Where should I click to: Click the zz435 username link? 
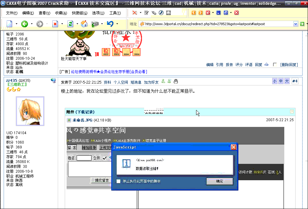point(12,80)
